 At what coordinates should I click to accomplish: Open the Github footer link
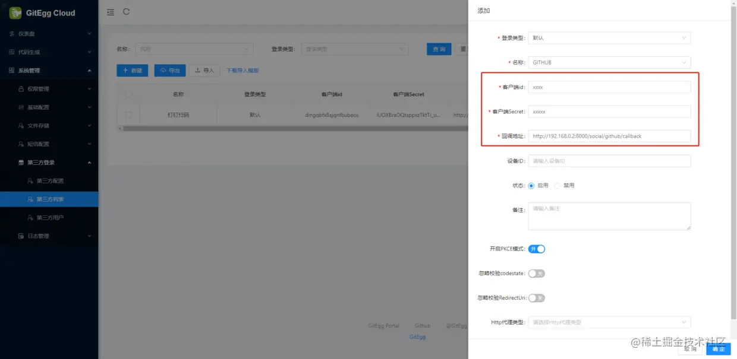pyautogui.click(x=423, y=326)
